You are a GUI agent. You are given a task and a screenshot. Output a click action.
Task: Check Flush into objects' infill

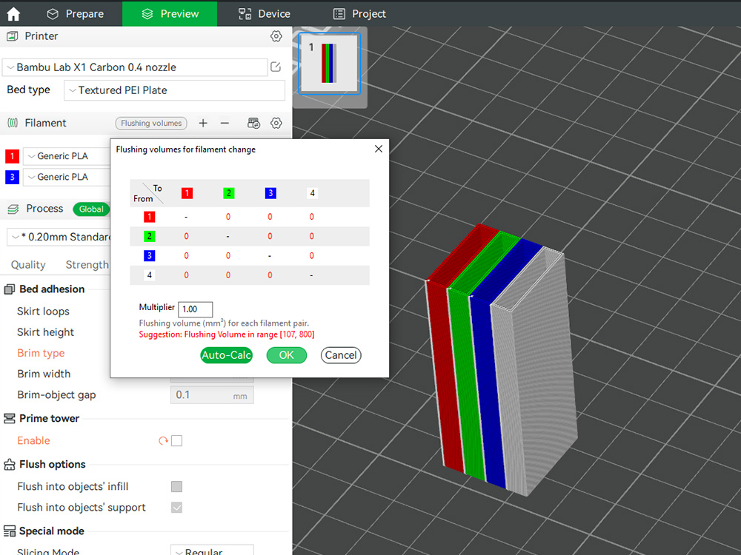coord(176,486)
